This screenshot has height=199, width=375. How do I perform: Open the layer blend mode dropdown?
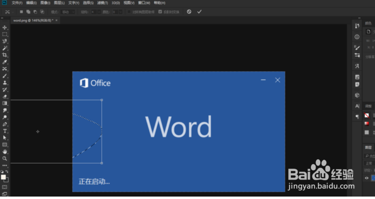[x=369, y=163]
